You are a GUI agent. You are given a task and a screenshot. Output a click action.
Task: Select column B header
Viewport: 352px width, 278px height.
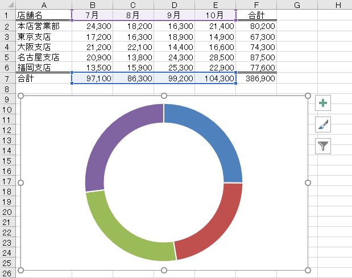[x=92, y=5]
